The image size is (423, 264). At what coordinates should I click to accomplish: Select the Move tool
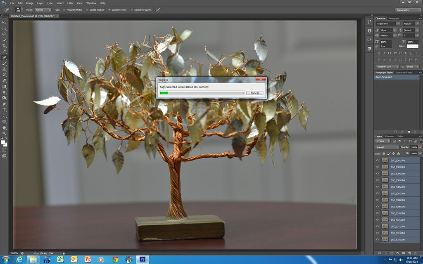(4, 23)
